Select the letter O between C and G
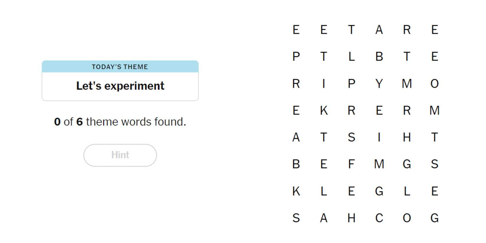 tap(406, 218)
